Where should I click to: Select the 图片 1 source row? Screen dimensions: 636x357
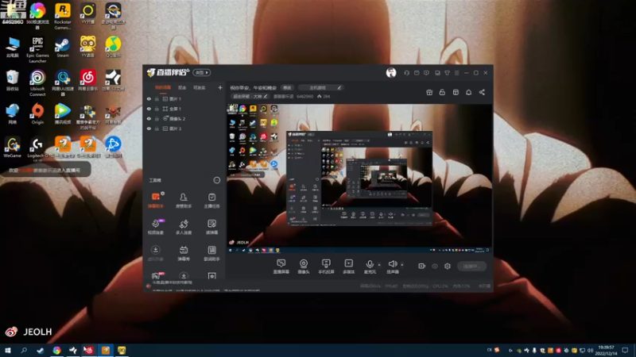pos(184,98)
